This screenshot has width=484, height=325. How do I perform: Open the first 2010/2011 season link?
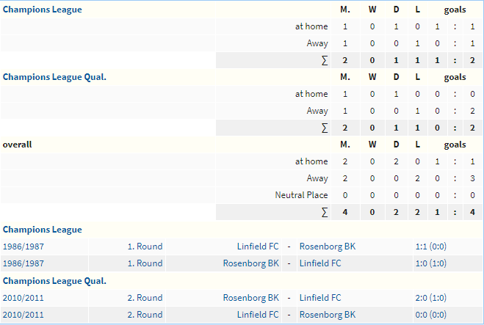24,298
